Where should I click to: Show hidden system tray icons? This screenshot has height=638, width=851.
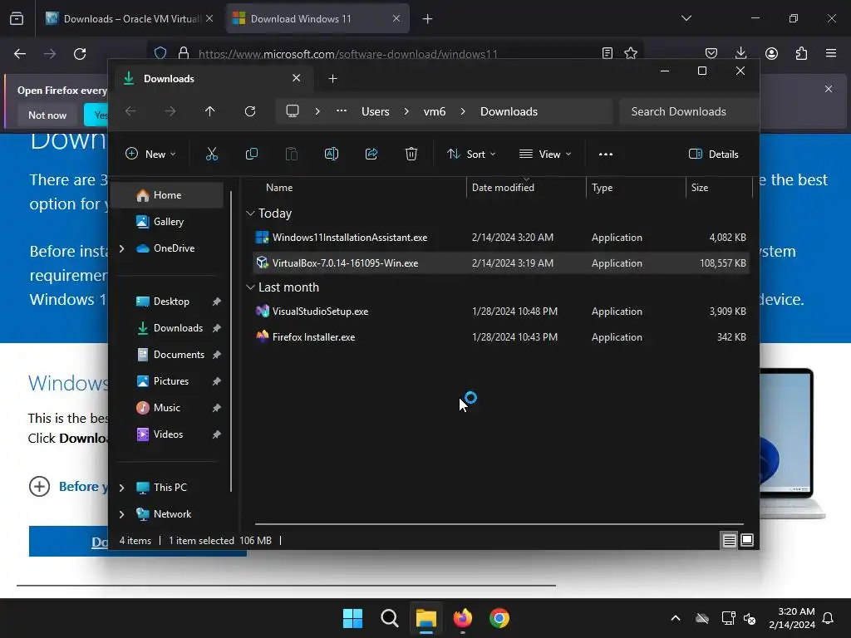676,618
